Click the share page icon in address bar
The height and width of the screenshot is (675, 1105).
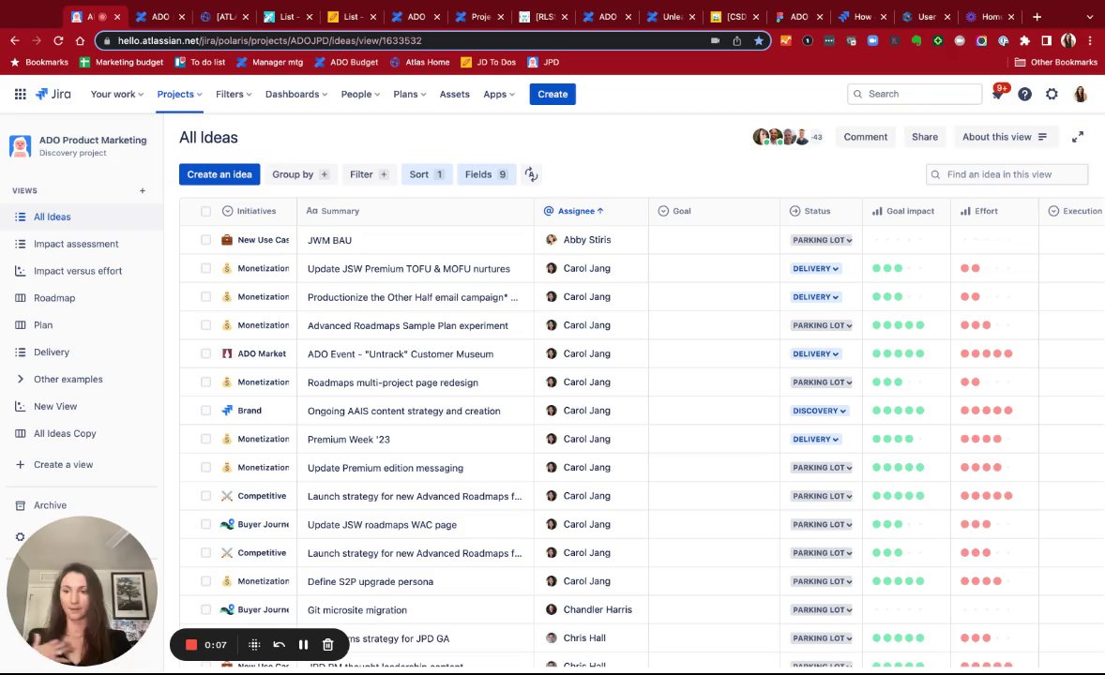tap(736, 41)
